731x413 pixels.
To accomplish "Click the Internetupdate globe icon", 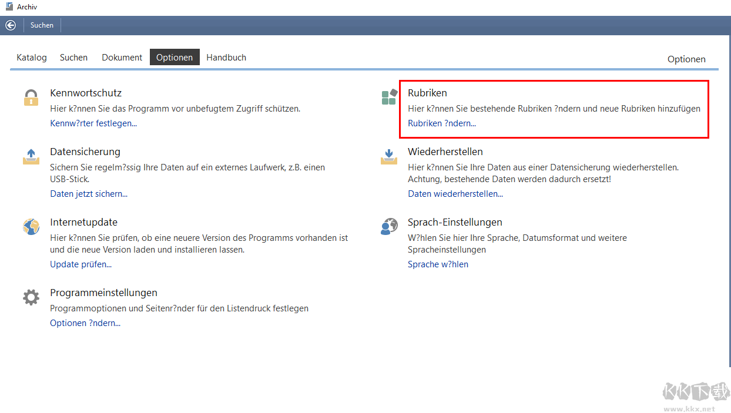I will point(31,227).
